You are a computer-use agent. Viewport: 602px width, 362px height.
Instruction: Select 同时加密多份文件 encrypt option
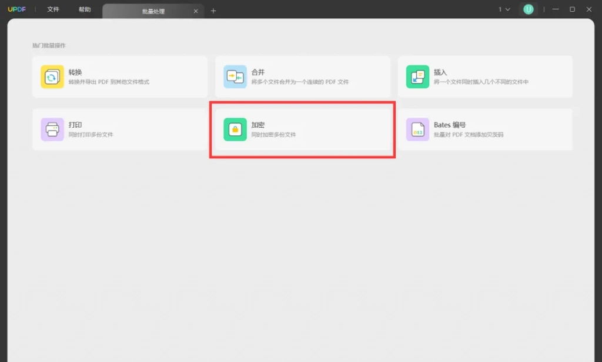click(x=273, y=135)
